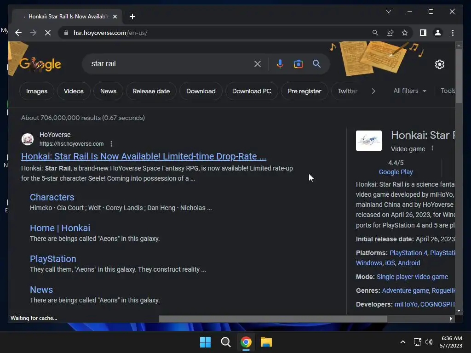Click the Google doodle logo
This screenshot has height=353, width=471.
pos(40,64)
